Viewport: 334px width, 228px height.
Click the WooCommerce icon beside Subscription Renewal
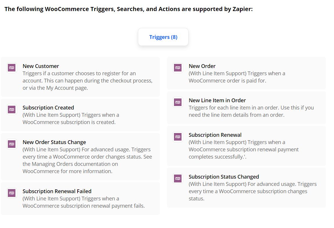[178, 137]
